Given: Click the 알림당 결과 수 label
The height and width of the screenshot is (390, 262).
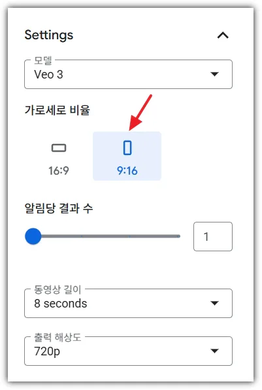Looking at the screenshot, I should coord(59,208).
